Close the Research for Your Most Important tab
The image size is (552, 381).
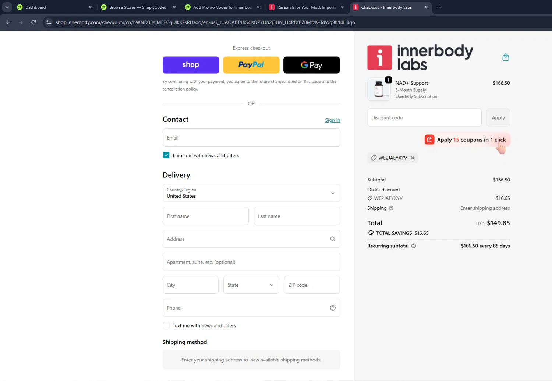pos(342,7)
